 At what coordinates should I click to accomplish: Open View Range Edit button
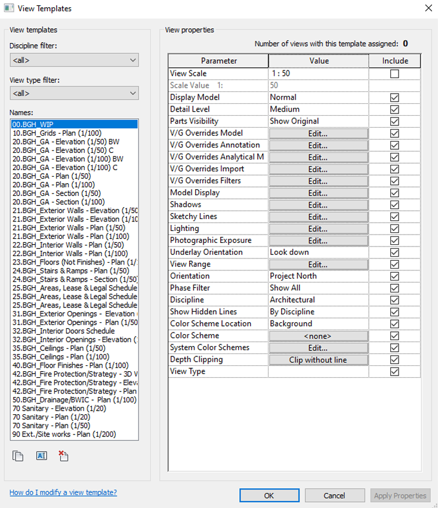point(317,264)
